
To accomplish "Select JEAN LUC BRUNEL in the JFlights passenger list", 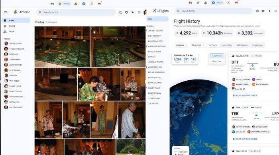I will [156, 62].
